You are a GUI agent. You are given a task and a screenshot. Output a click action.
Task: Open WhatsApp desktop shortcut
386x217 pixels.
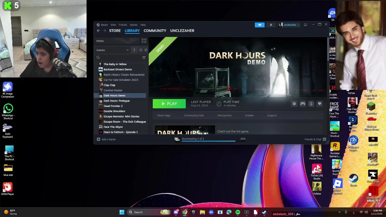[8, 111]
